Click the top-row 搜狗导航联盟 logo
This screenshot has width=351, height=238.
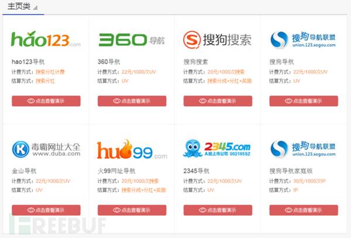(x=303, y=40)
